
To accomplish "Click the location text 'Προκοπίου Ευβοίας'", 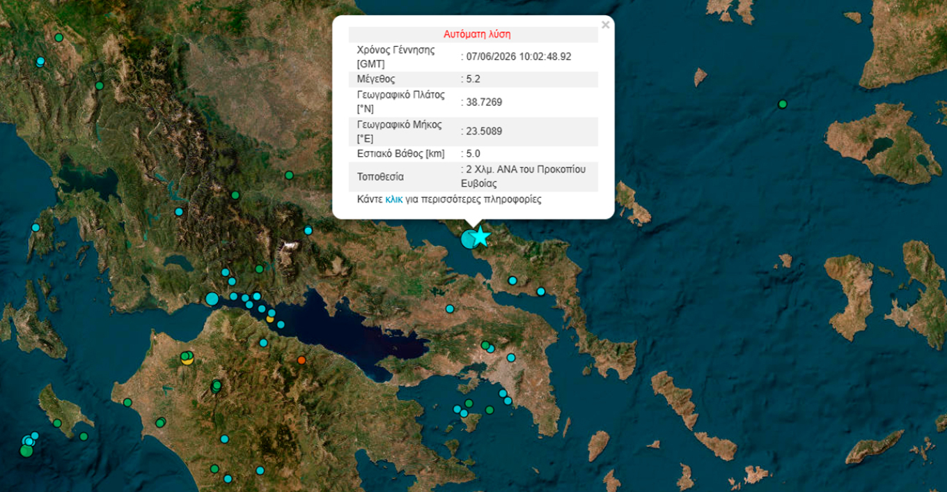I will pos(522,176).
